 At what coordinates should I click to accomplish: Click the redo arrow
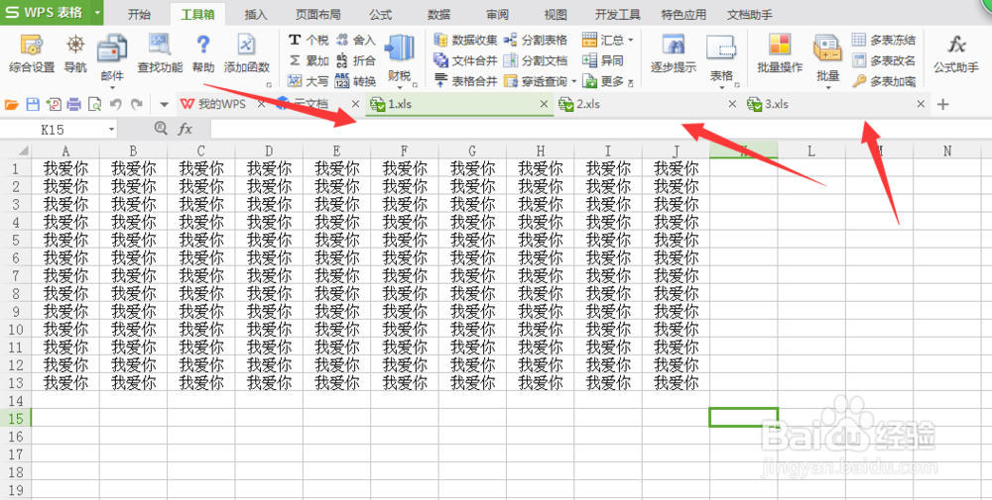tap(137, 104)
